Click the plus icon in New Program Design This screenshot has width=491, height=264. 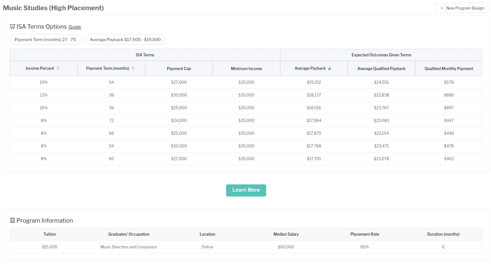[x=442, y=8]
